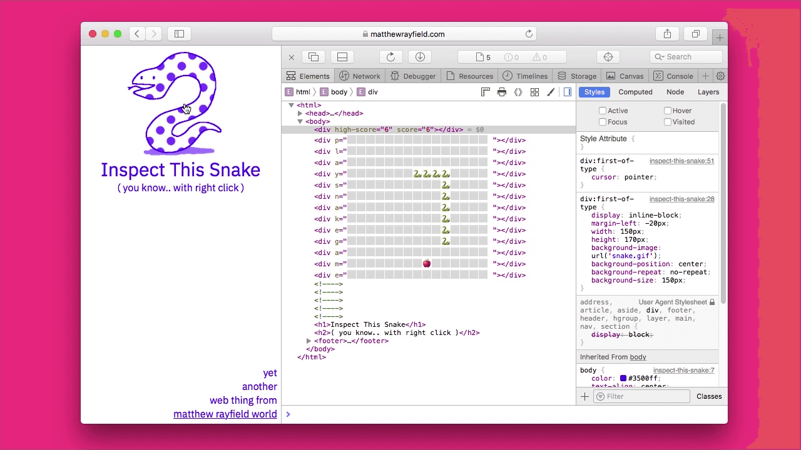Viewport: 801px width, 450px height.
Task: Click the element selection crosshair icon
Action: pyautogui.click(x=608, y=57)
